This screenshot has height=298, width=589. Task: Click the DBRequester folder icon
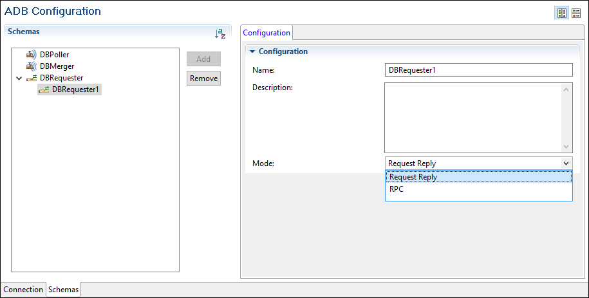click(32, 78)
